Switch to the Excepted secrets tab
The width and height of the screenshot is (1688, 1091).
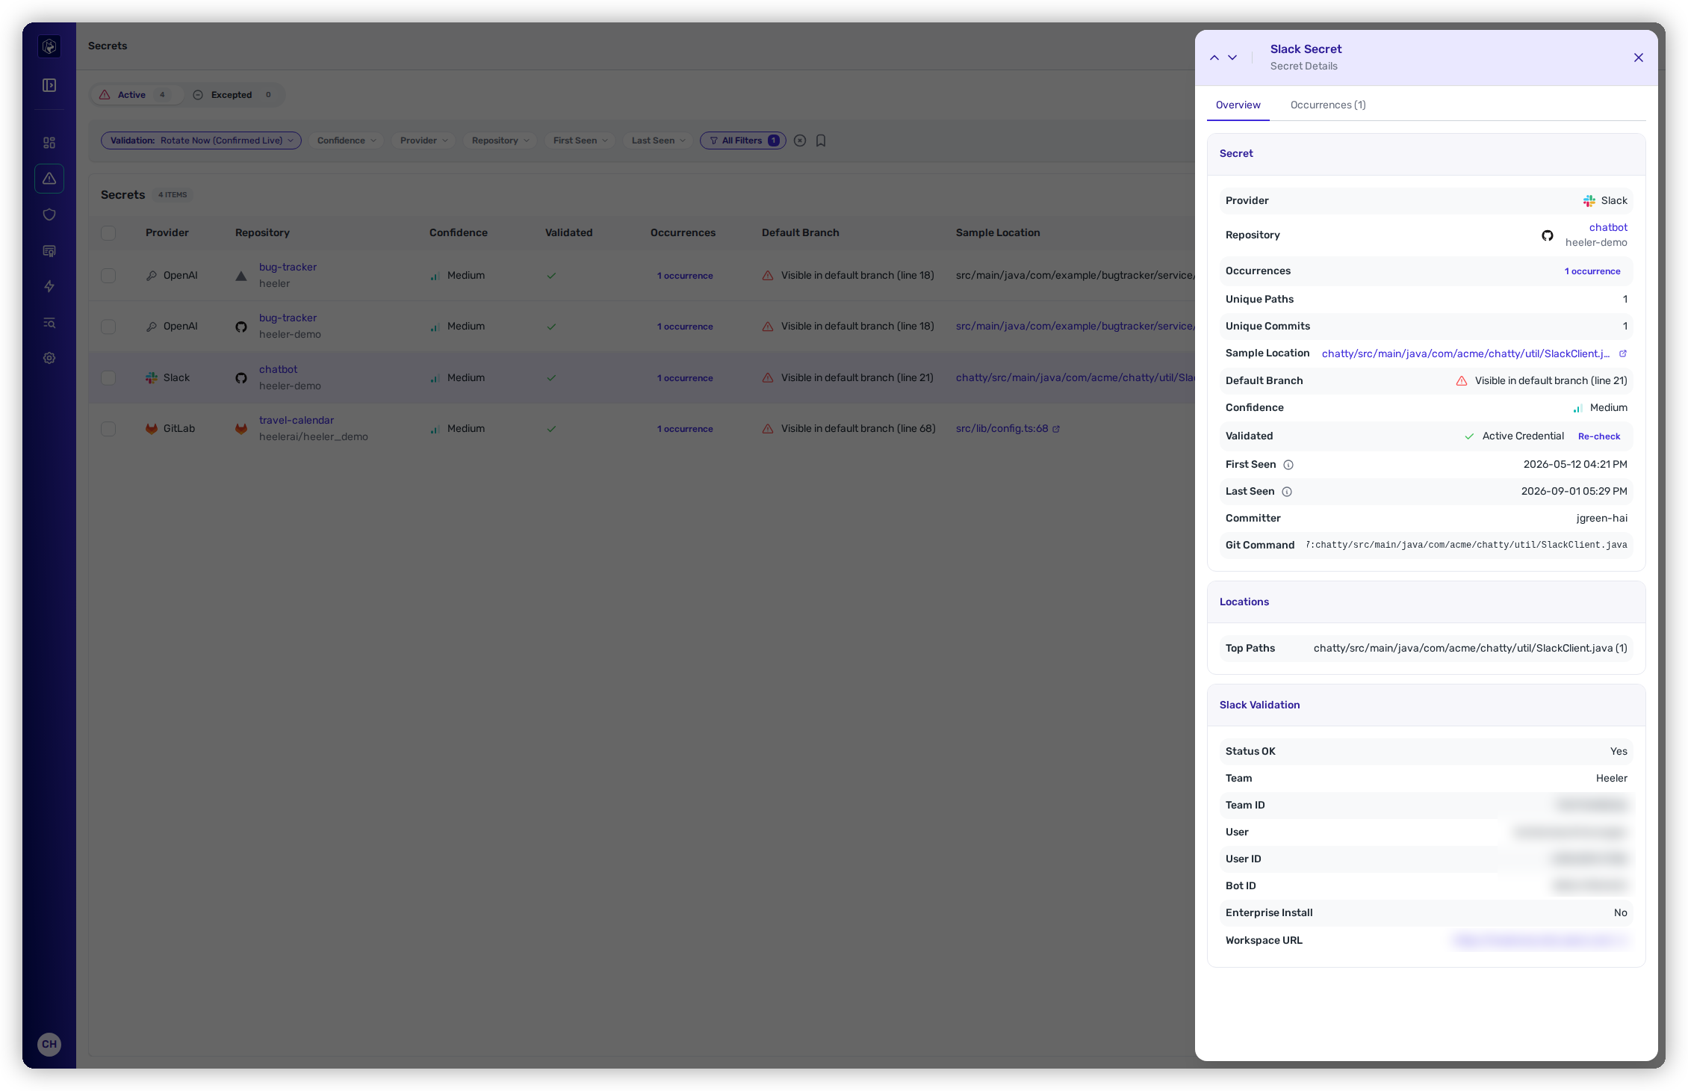click(235, 95)
